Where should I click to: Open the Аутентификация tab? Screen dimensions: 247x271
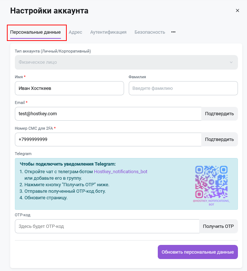point(108,32)
